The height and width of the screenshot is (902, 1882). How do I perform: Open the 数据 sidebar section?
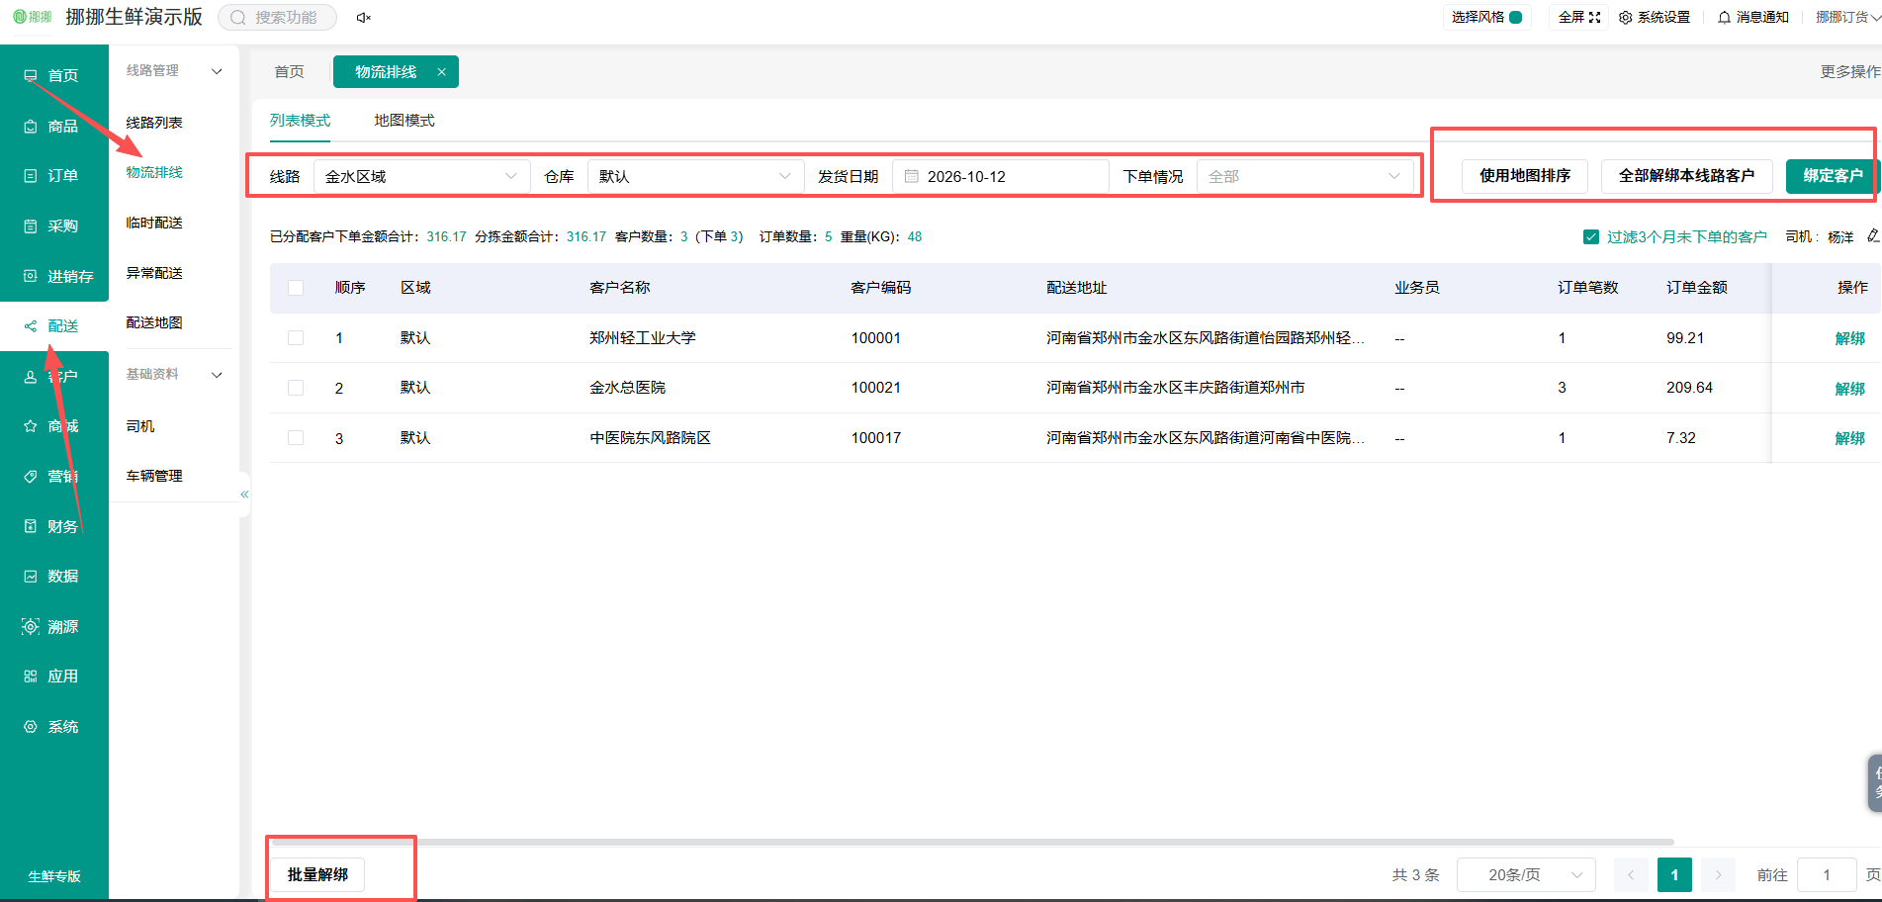pyautogui.click(x=53, y=576)
